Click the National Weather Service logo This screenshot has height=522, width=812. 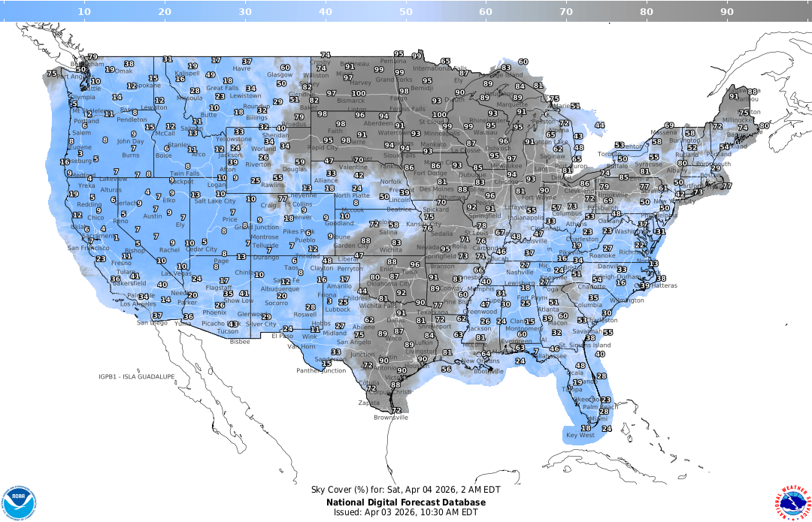point(792,503)
